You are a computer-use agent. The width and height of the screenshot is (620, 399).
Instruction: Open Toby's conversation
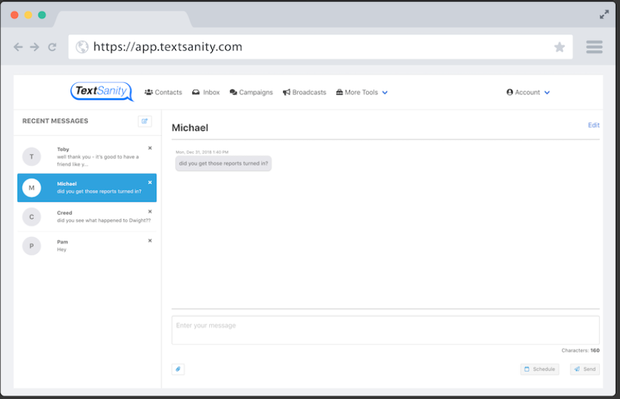(x=87, y=157)
